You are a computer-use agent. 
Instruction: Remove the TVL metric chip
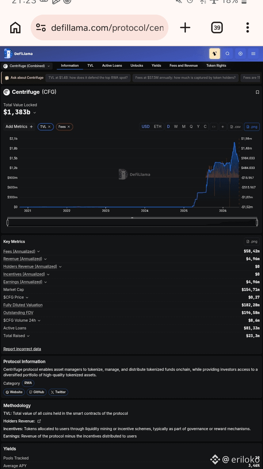tap(49, 127)
